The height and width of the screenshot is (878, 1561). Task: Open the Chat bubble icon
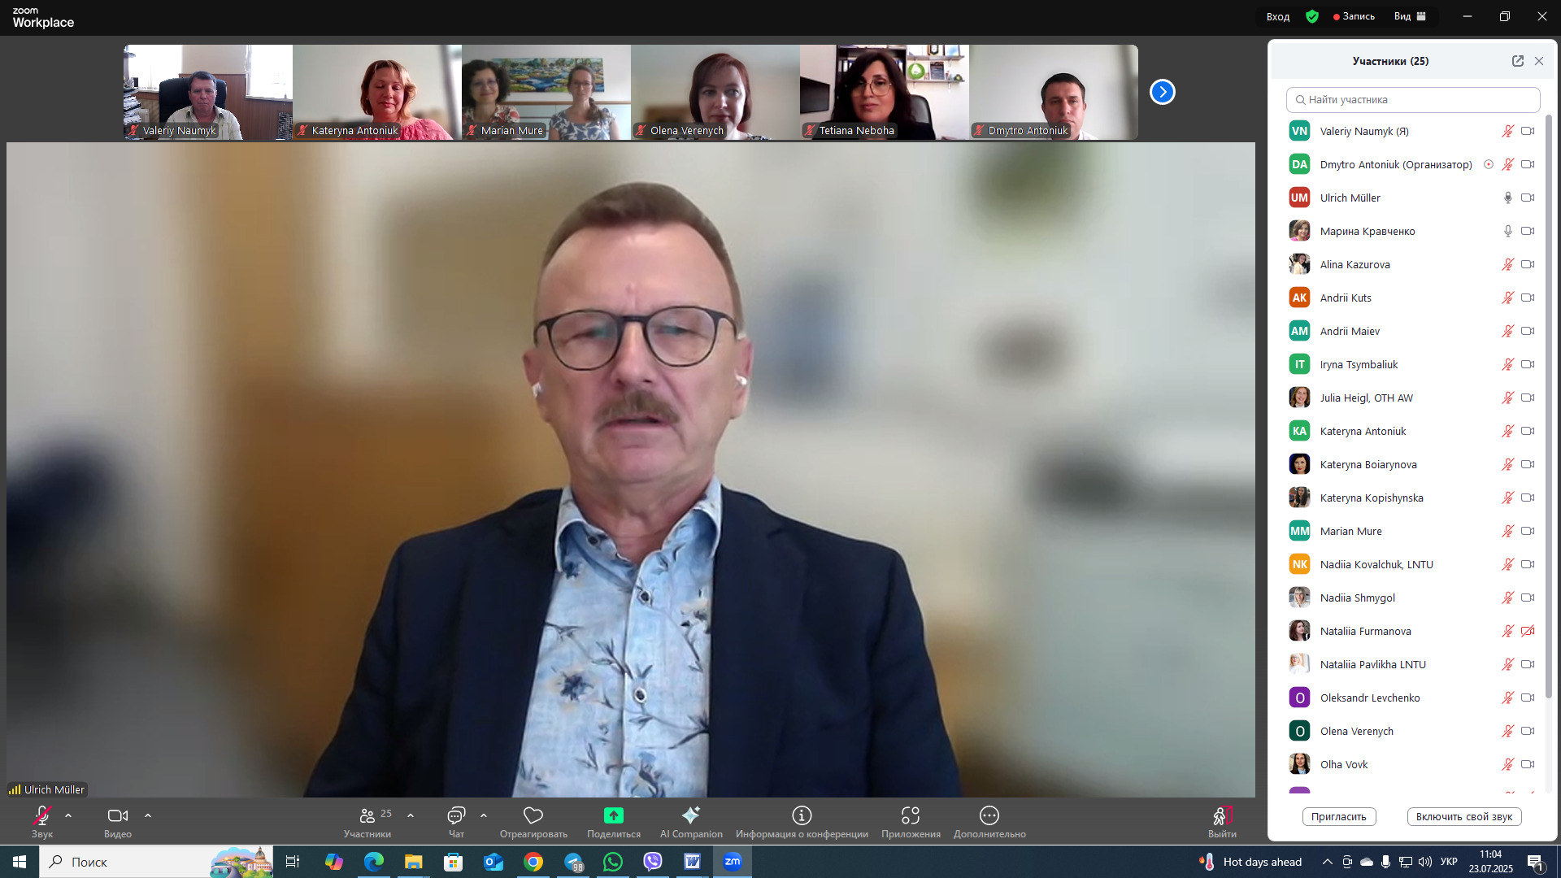456,815
